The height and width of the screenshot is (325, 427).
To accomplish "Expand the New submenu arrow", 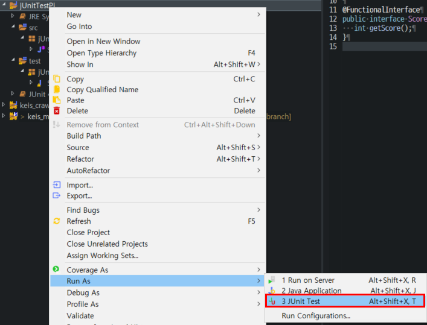I will tap(259, 14).
